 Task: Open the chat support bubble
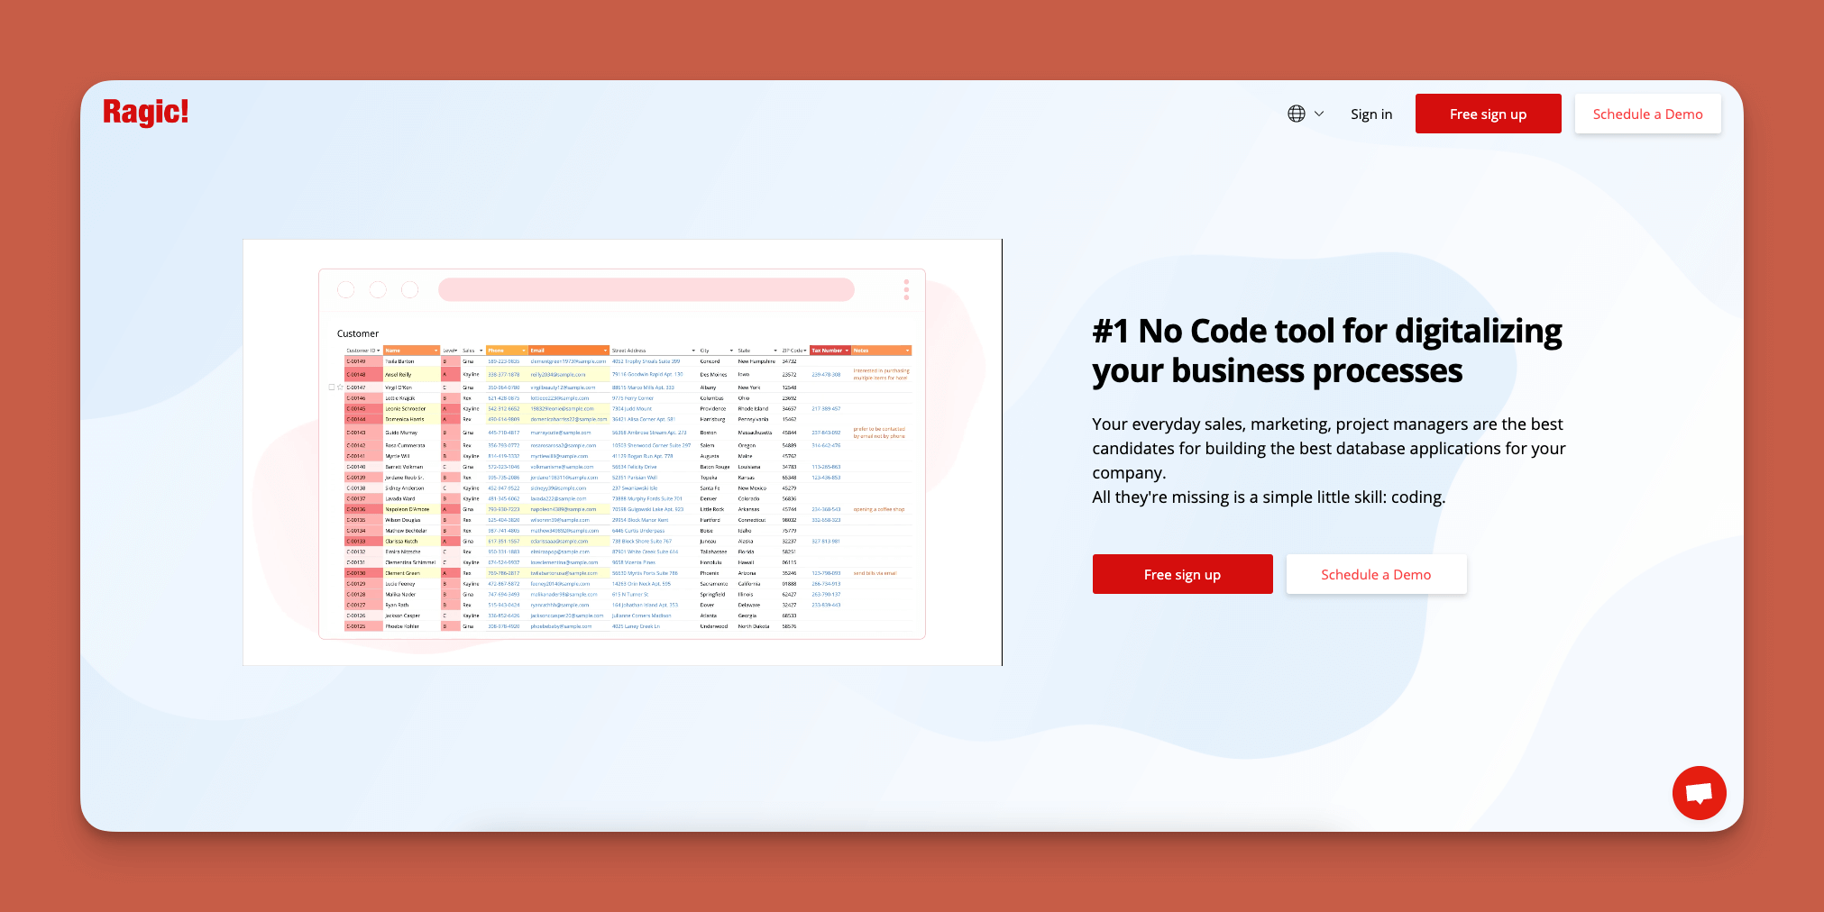(1699, 792)
